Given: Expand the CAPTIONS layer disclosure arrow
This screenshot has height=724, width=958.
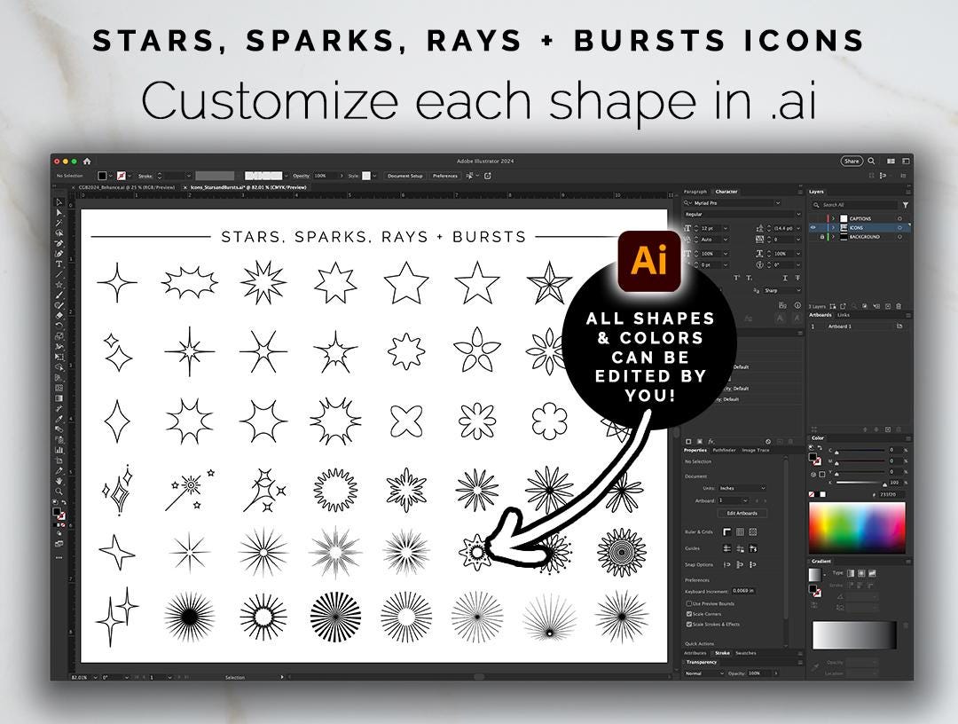Looking at the screenshot, I should pos(834,218).
